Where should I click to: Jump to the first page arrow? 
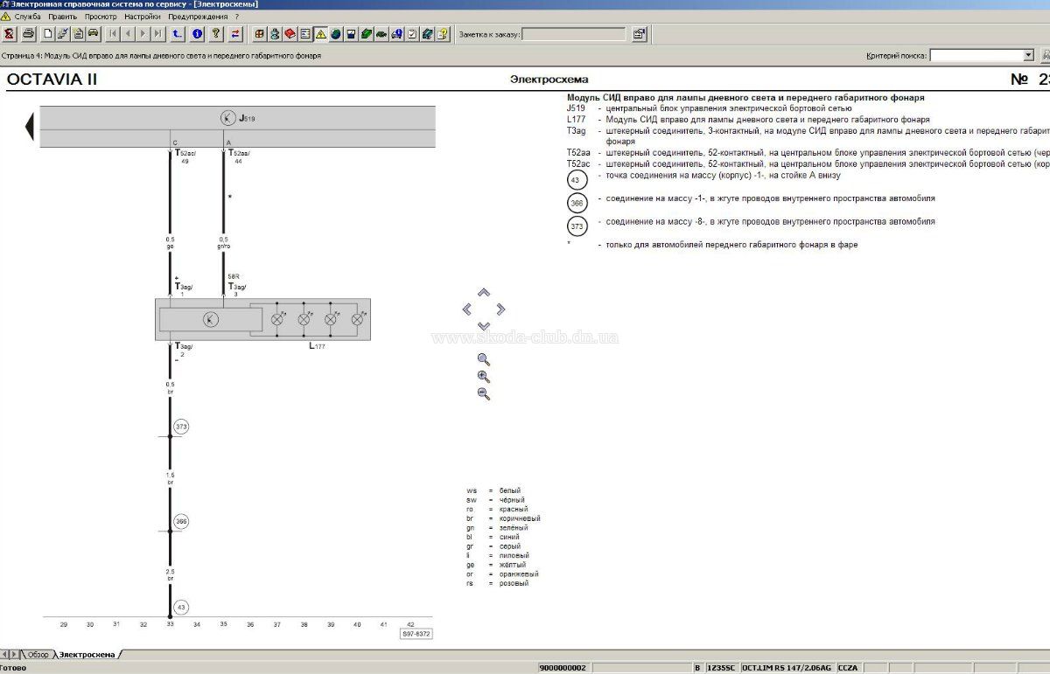113,34
